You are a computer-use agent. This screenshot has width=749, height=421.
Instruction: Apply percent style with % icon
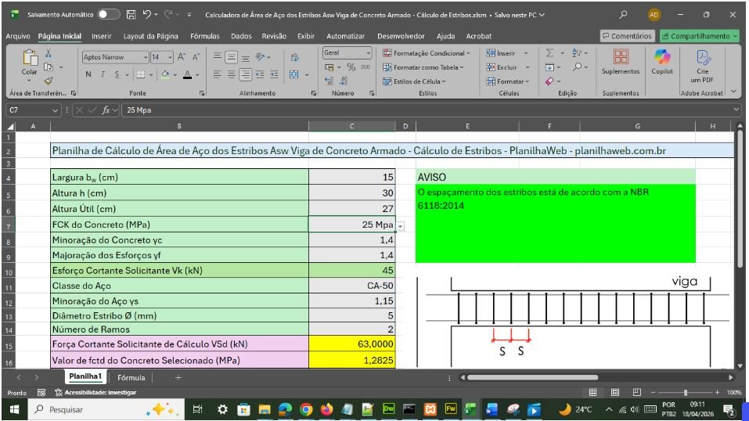point(351,67)
